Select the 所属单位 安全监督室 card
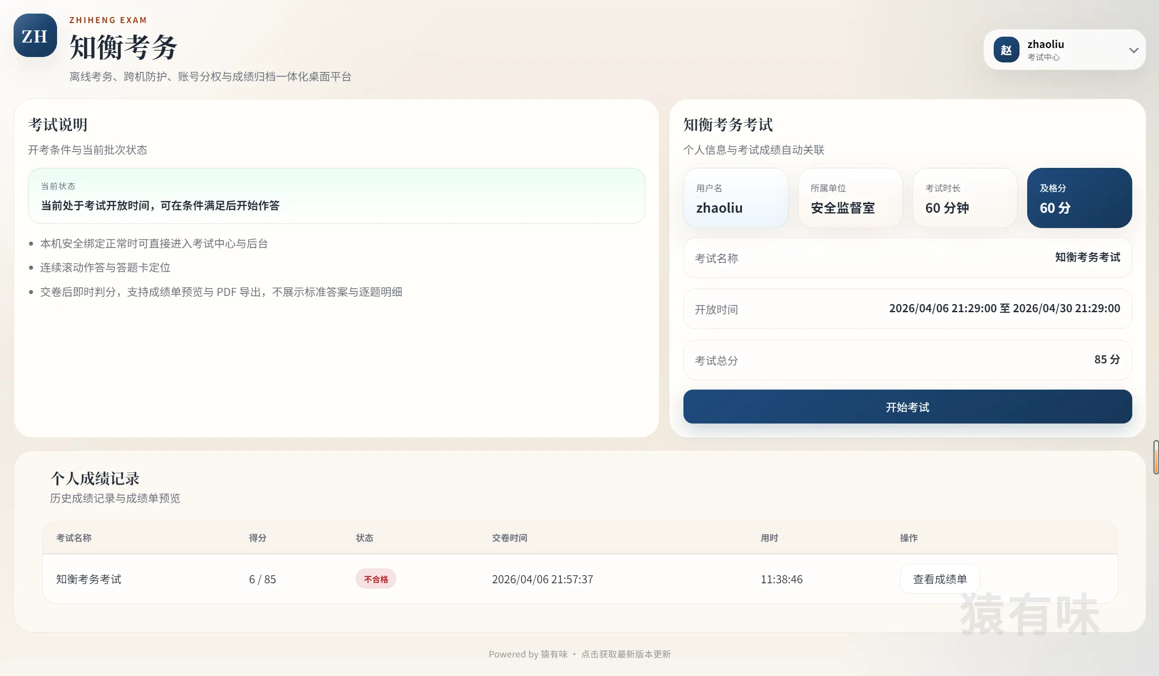The height and width of the screenshot is (676, 1159). (x=851, y=198)
